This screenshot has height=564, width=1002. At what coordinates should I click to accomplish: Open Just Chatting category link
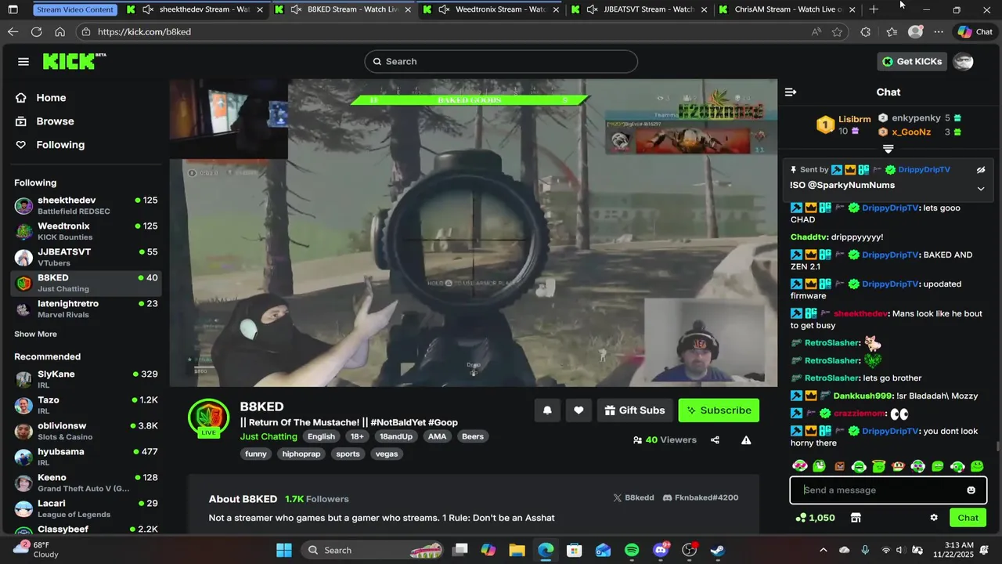pos(269,436)
